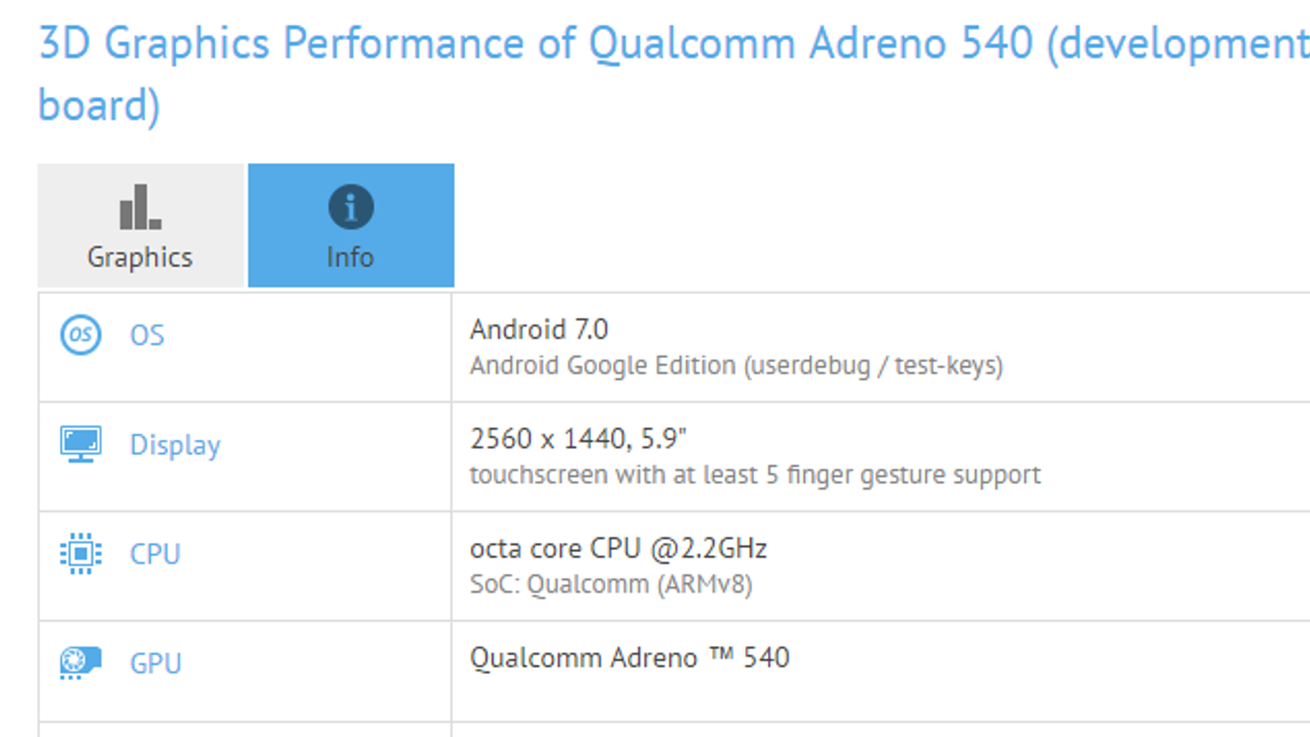
Task: Click the octa core CPU @2.2GHz text
Action: tap(618, 549)
